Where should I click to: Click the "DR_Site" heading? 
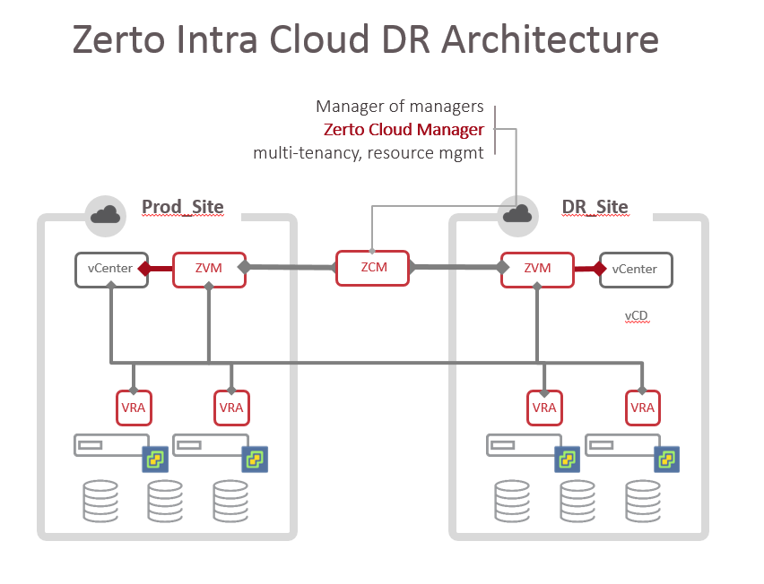[x=595, y=207]
